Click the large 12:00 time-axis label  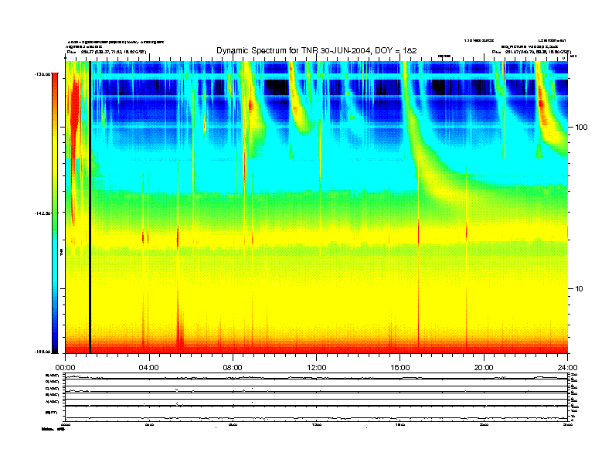317,368
